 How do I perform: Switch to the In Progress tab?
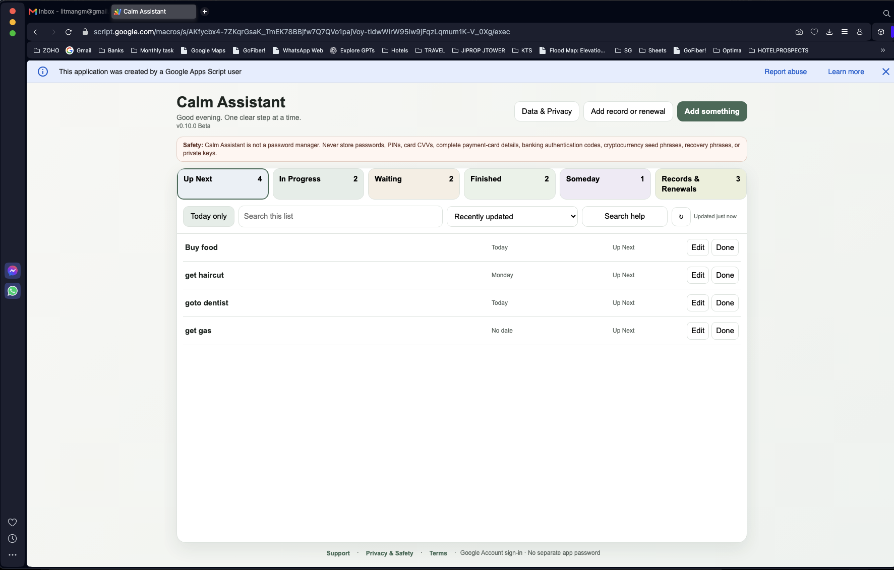(318, 184)
